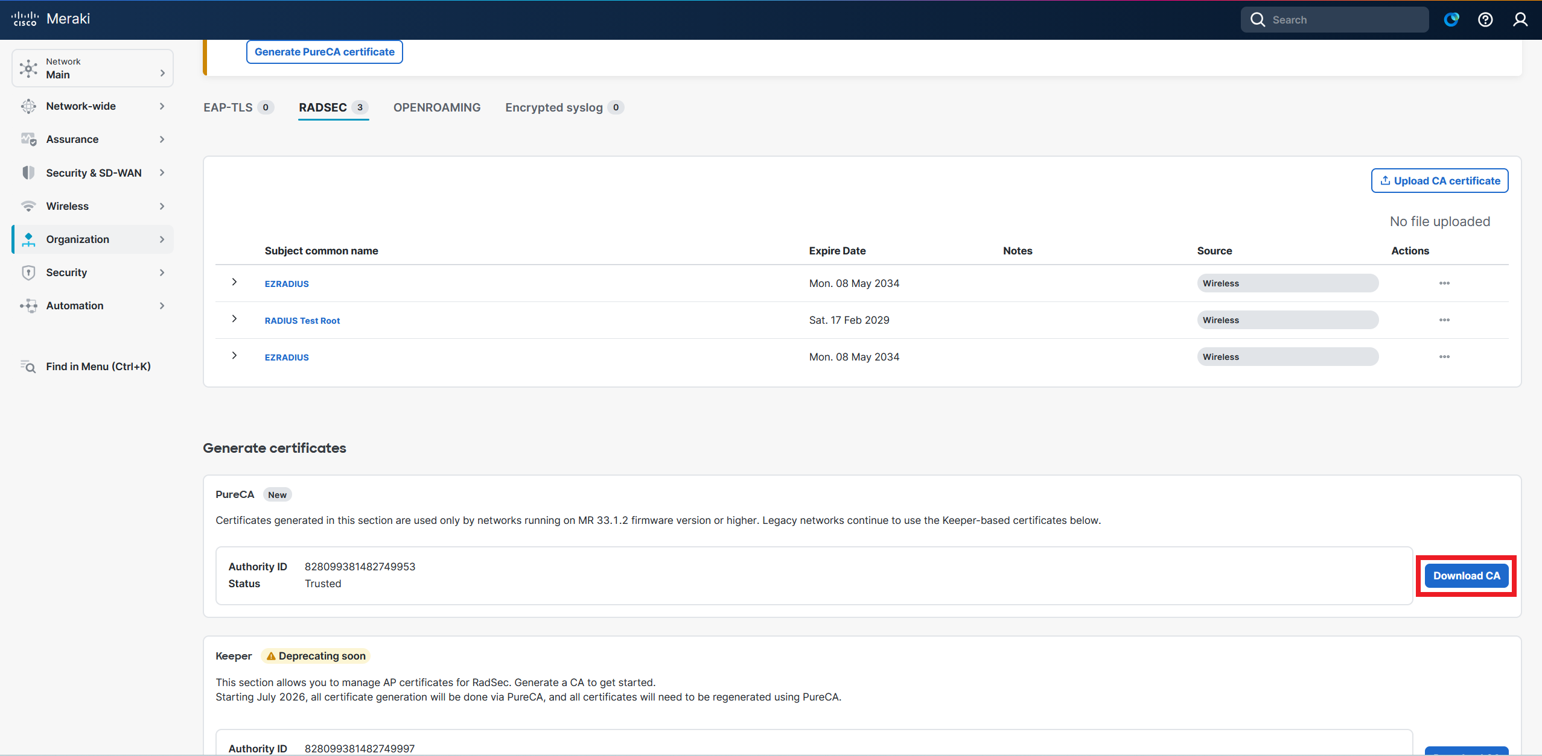1542x756 pixels.
Task: Open the Organization menu item
Action: pos(92,239)
